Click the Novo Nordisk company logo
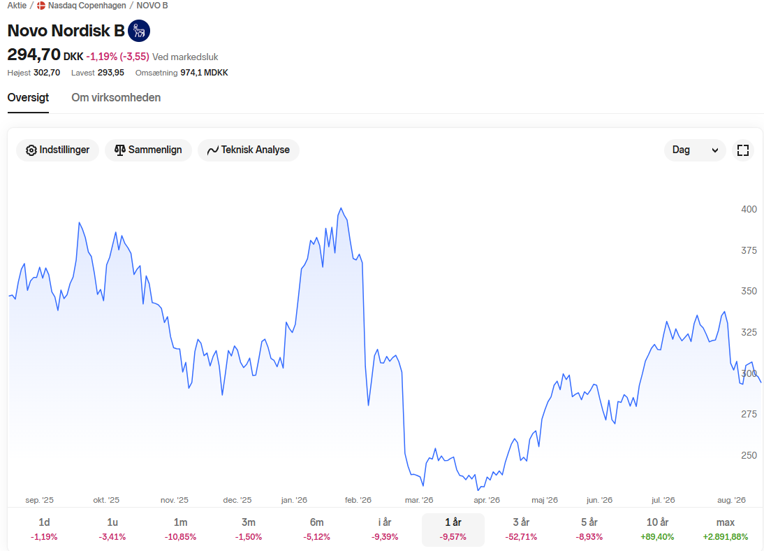 pos(139,31)
